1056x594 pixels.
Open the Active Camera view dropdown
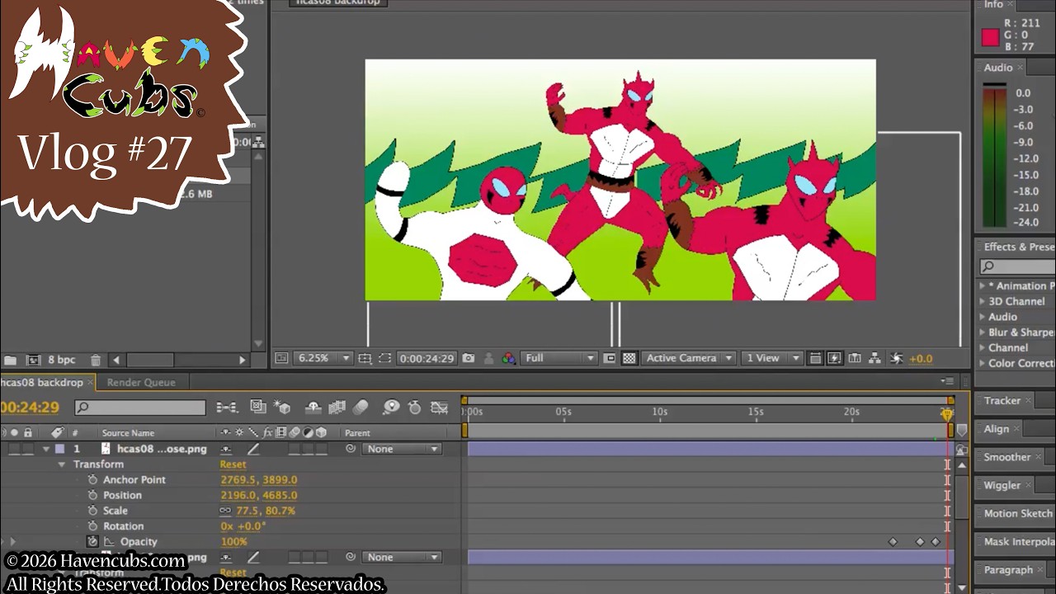tap(689, 358)
